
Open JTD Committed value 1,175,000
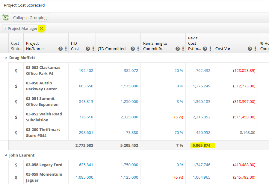(129, 86)
